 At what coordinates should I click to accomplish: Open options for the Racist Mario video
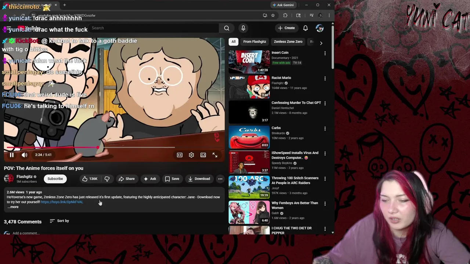pyautogui.click(x=325, y=78)
